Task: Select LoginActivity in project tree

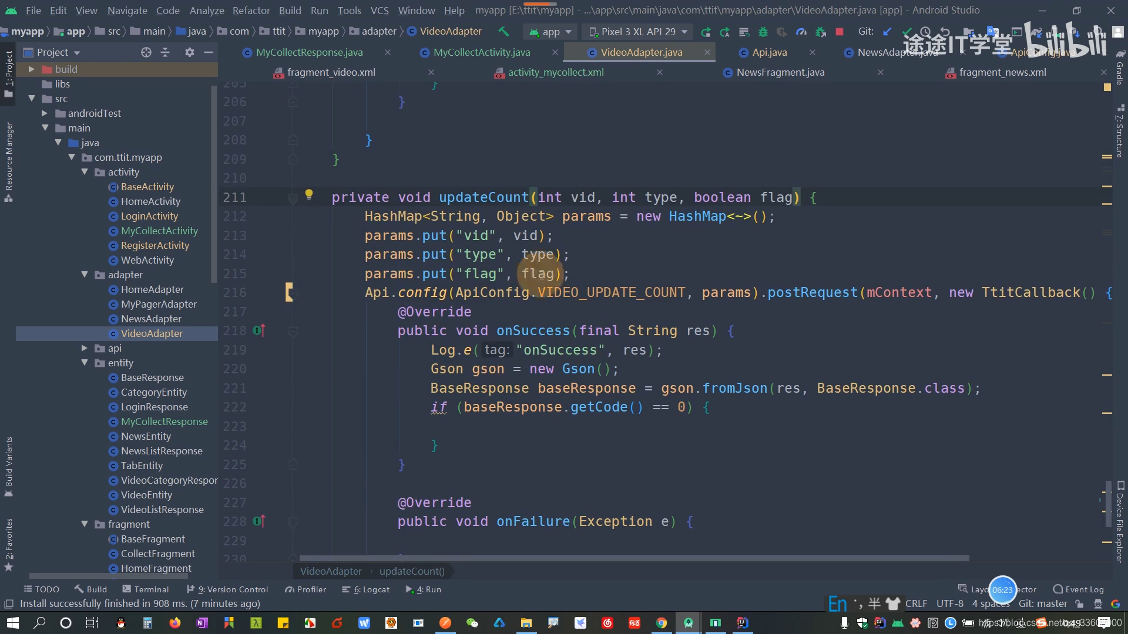Action: point(149,216)
